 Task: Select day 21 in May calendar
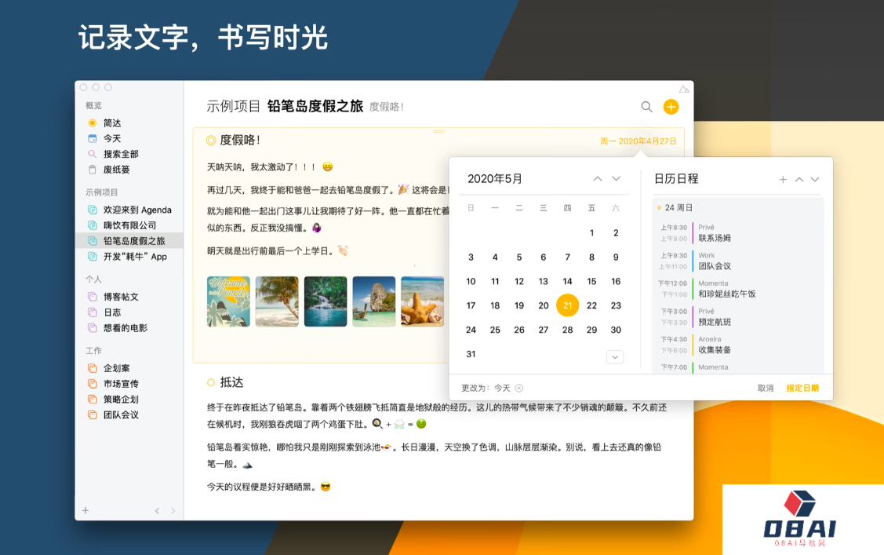tap(567, 305)
